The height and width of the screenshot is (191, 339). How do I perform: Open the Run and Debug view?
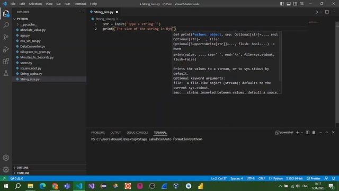click(x=6, y=49)
